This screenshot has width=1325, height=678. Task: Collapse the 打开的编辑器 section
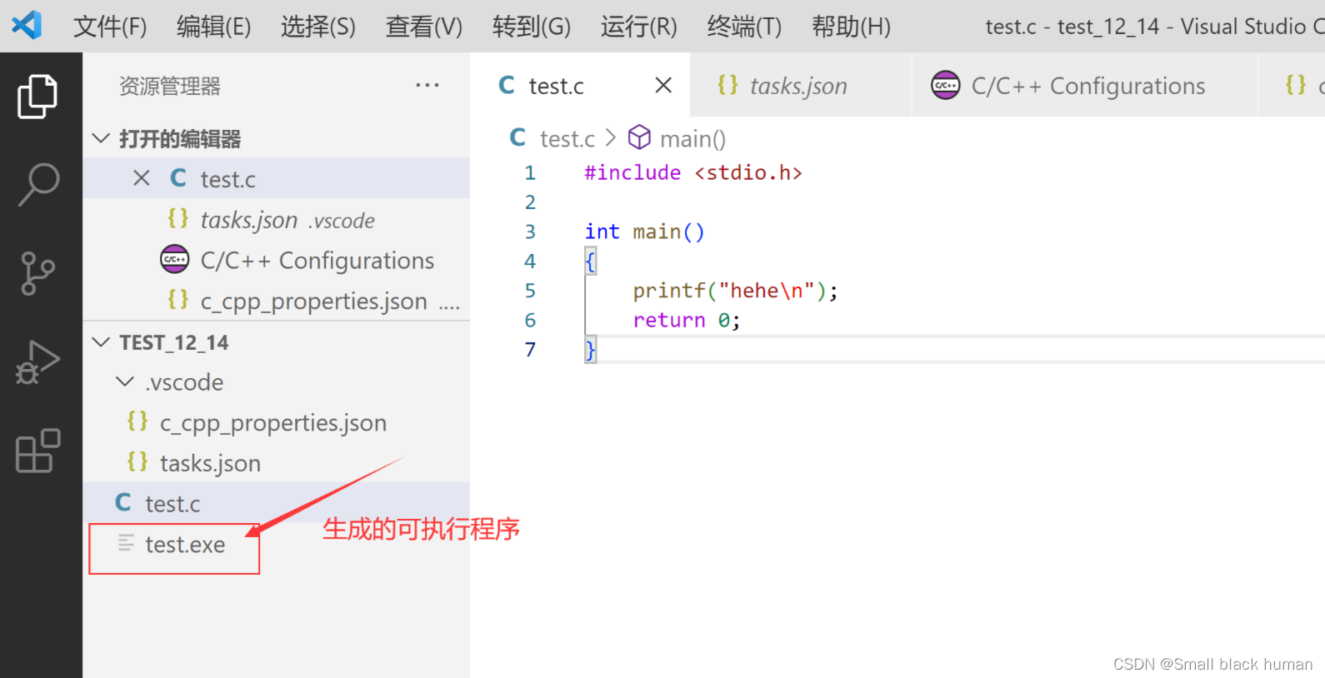pos(101,138)
